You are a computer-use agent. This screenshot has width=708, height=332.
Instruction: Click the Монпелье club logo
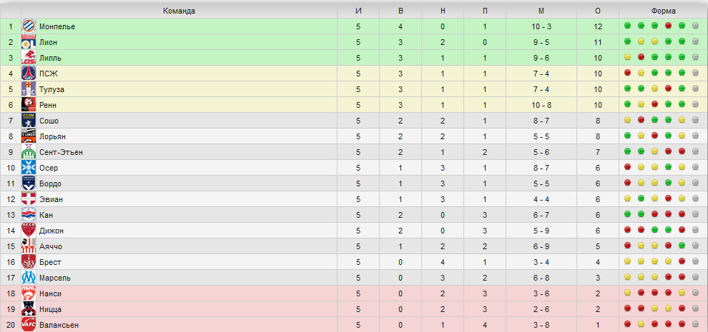point(29,26)
